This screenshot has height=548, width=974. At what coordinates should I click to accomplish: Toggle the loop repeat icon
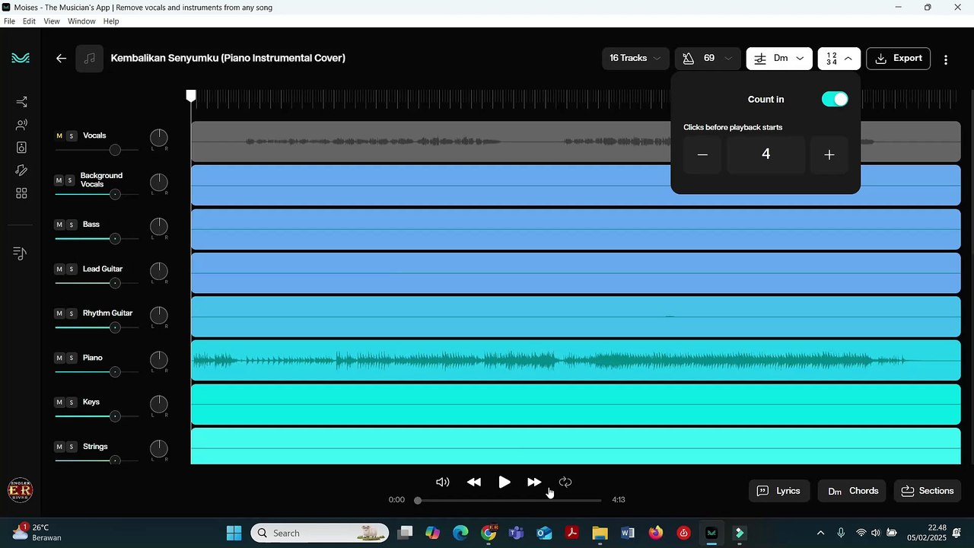point(565,482)
